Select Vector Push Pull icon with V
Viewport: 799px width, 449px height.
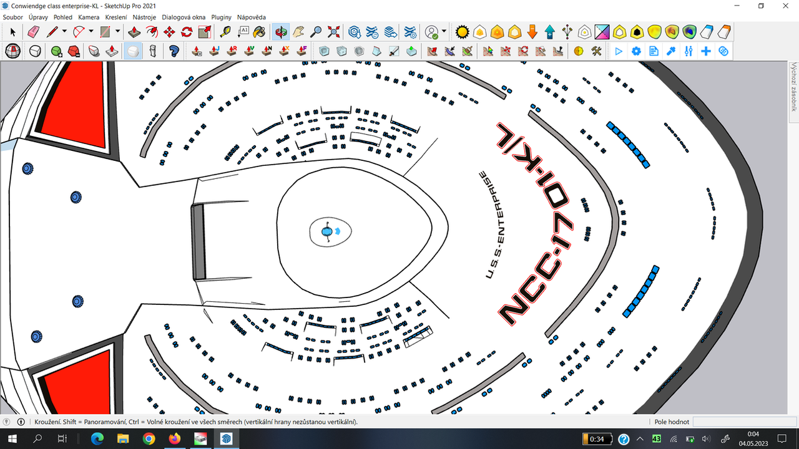click(249, 51)
